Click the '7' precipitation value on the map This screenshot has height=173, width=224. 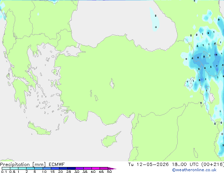(217, 66)
